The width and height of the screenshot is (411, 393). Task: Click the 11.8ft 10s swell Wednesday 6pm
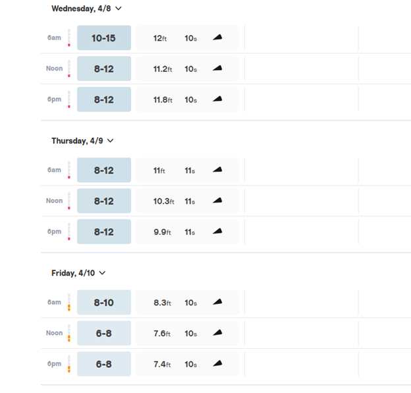(175, 100)
